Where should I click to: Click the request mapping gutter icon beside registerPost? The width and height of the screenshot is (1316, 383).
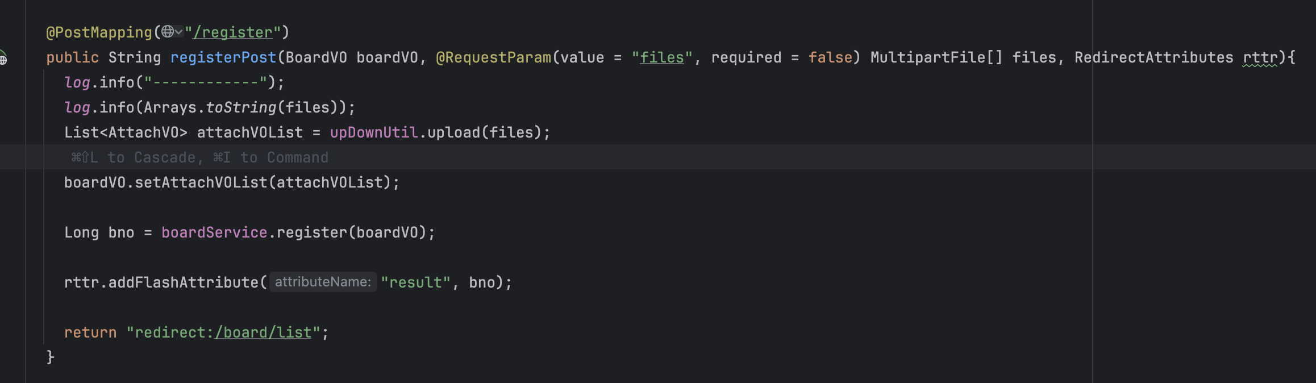click(x=3, y=58)
